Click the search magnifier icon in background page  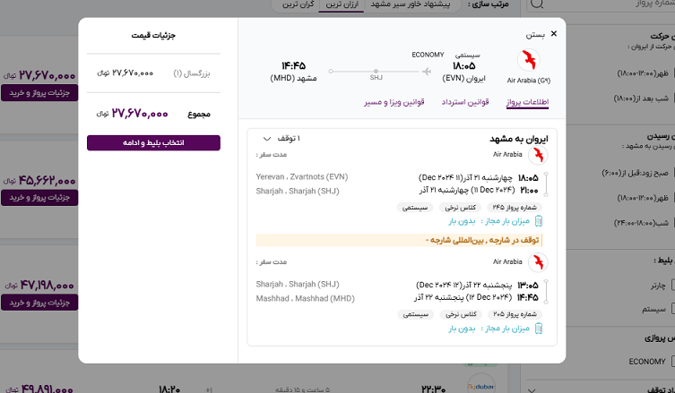(536, 4)
